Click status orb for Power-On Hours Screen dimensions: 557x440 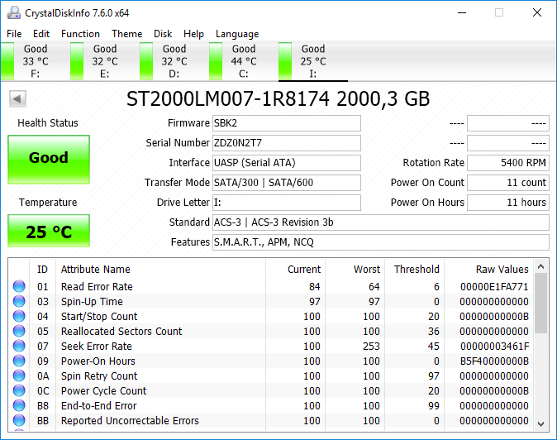pyautogui.click(x=19, y=361)
